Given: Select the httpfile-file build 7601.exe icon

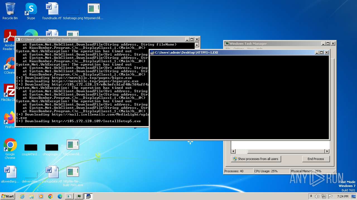Looking at the screenshot, I should click(x=73, y=176).
